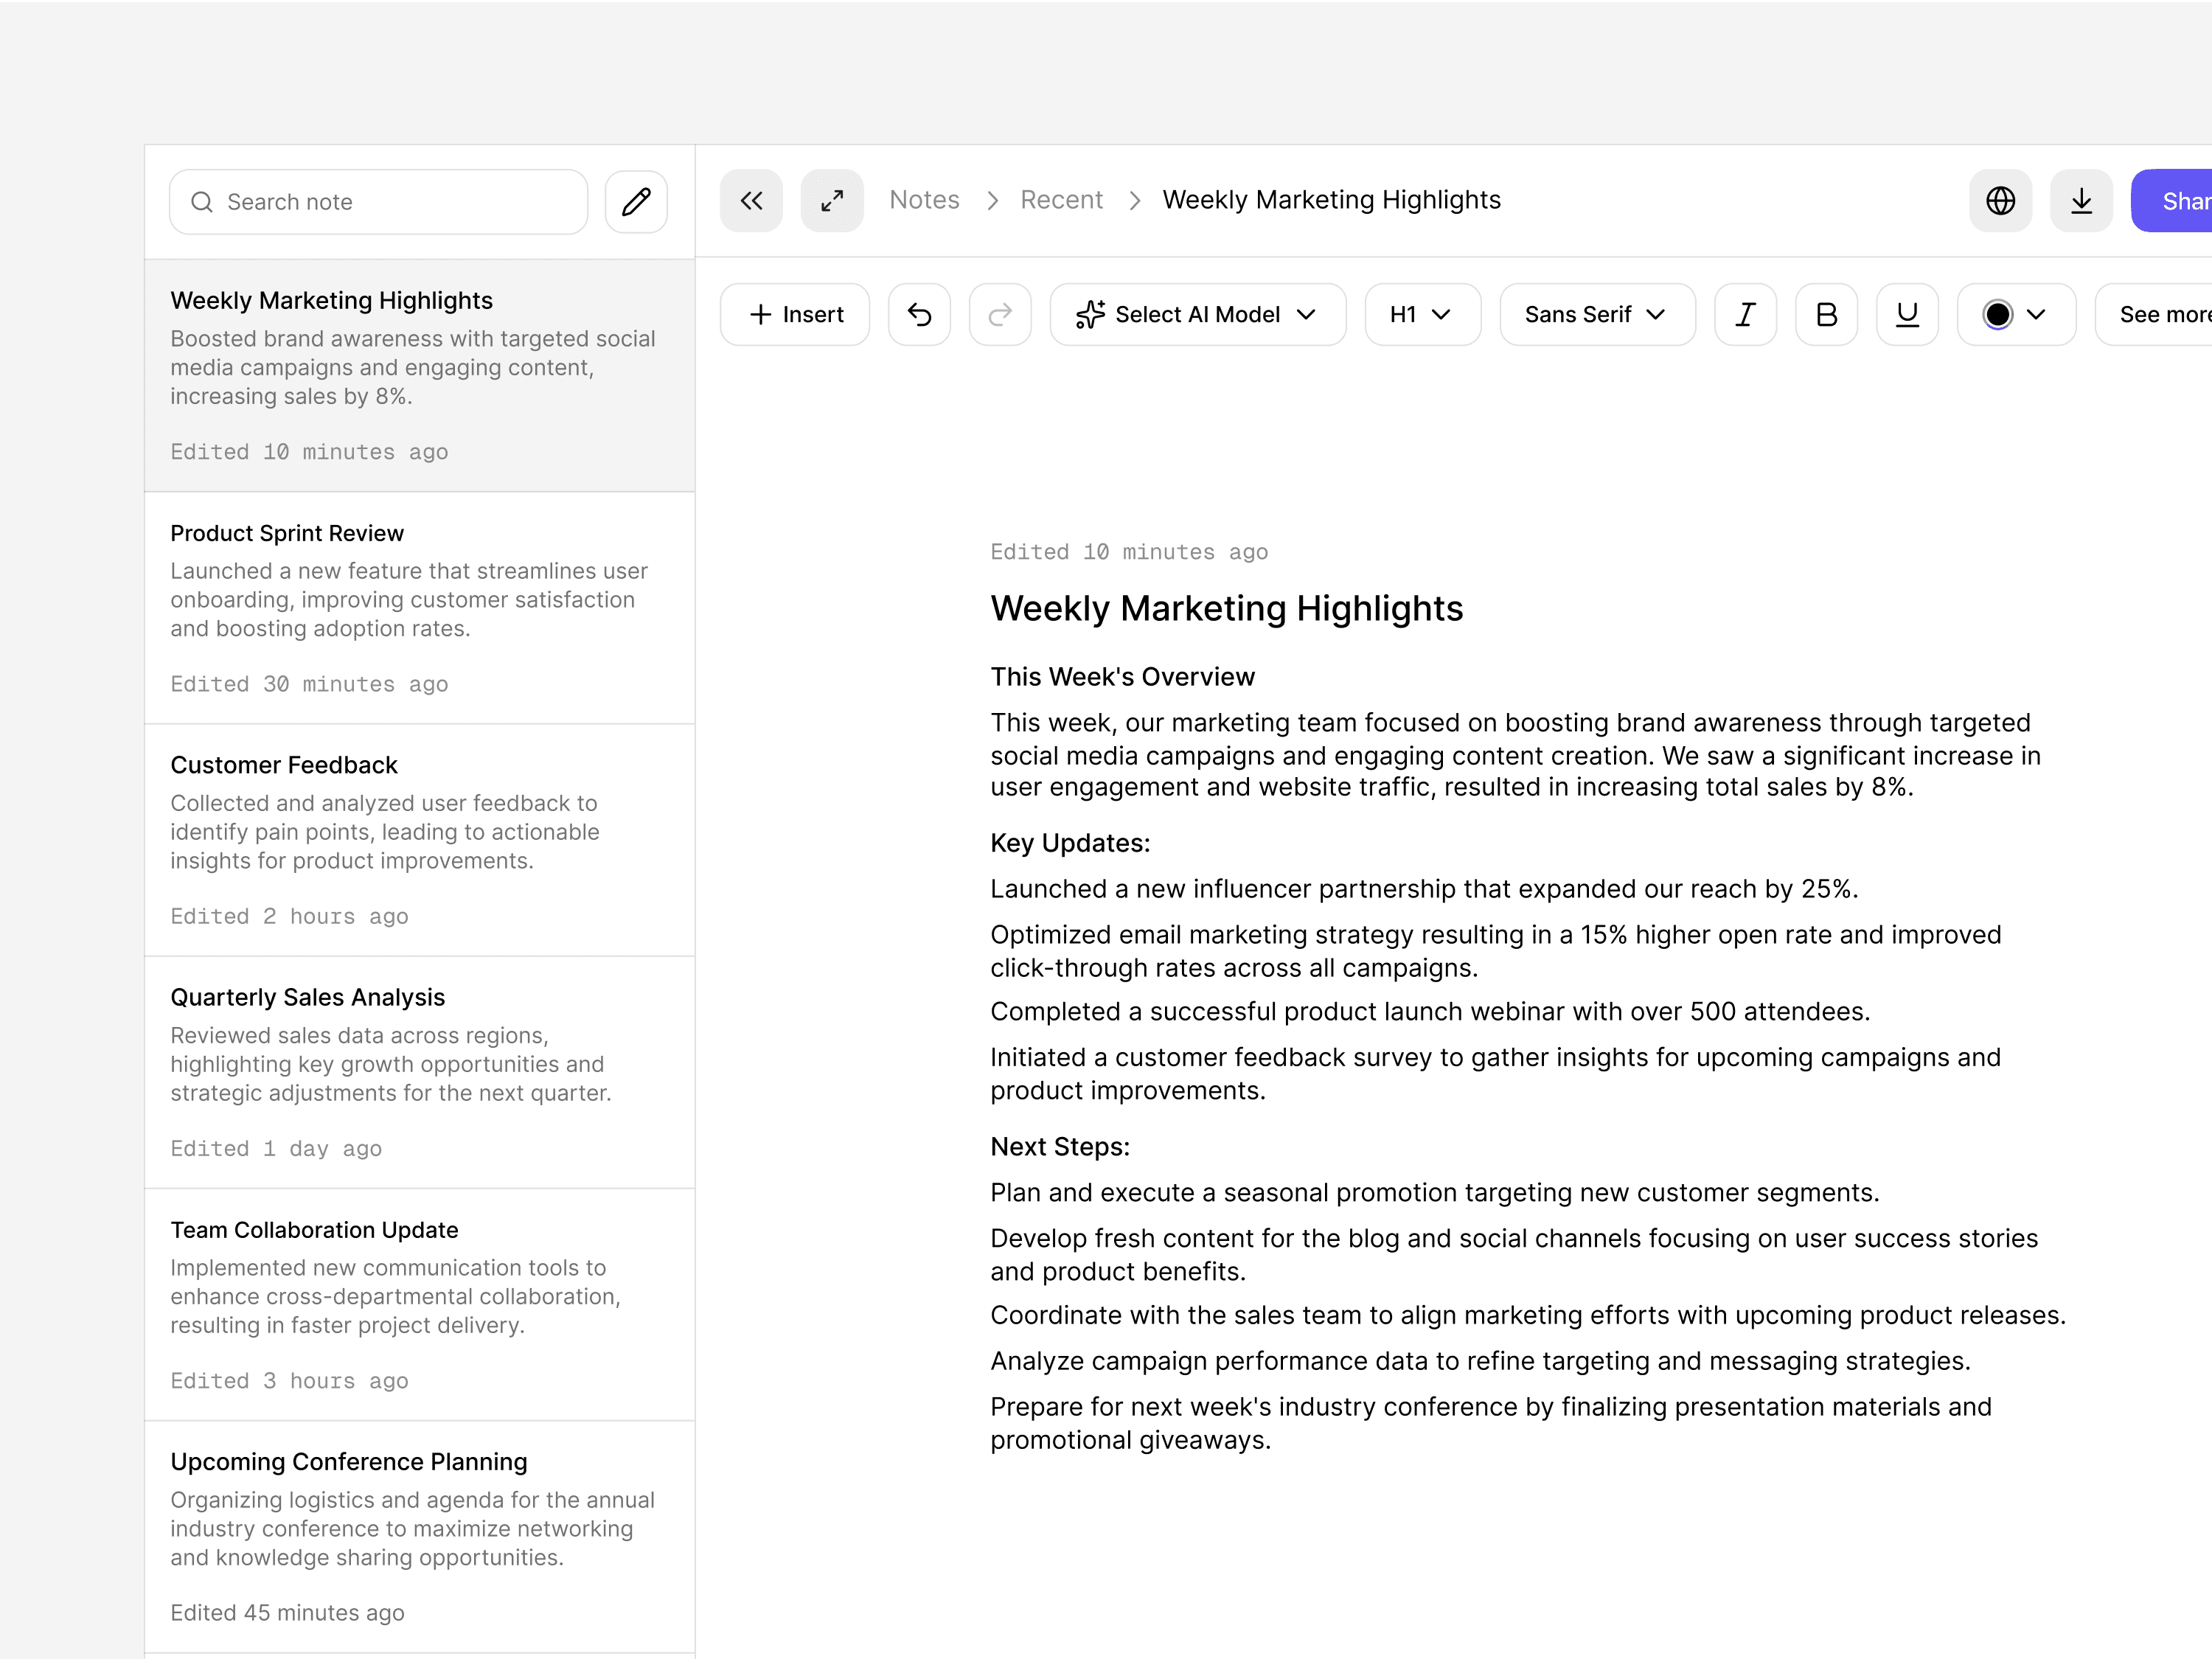Open the black text color picker

click(x=2016, y=314)
